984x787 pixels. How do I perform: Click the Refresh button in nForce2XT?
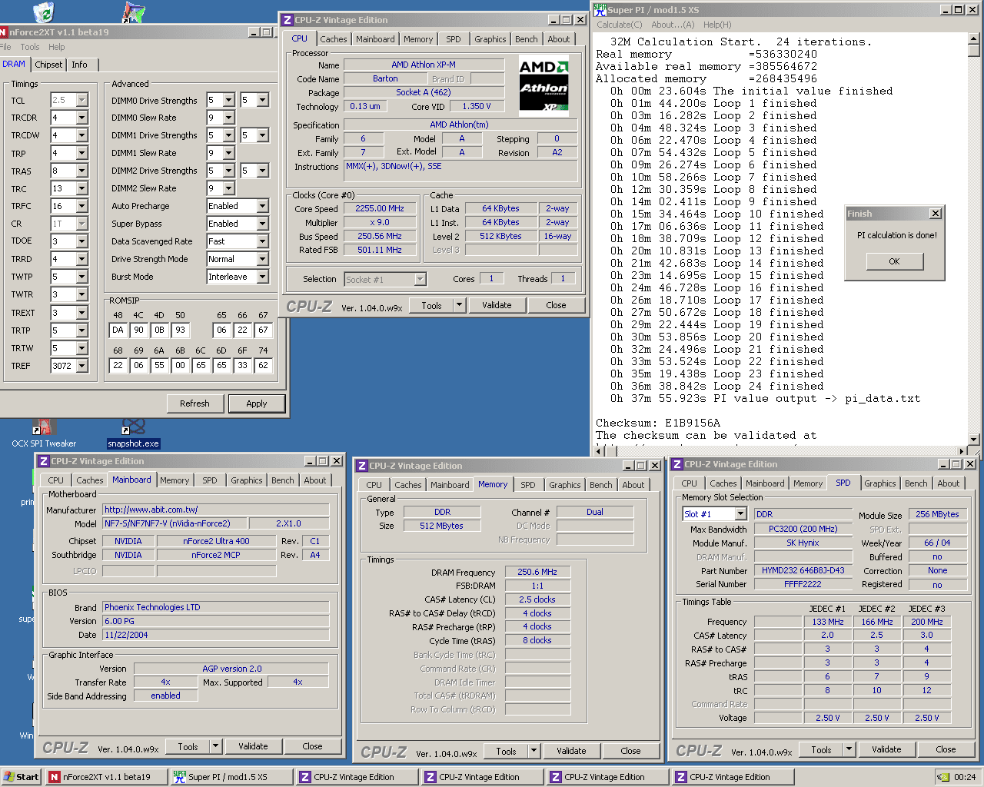pyautogui.click(x=194, y=403)
